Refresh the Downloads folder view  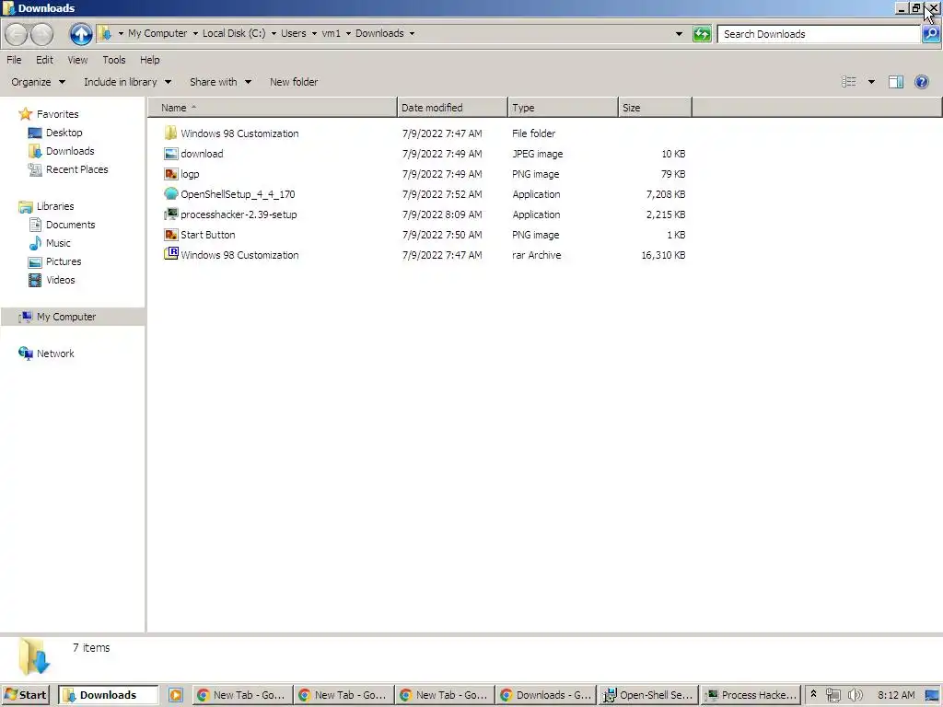click(x=702, y=34)
